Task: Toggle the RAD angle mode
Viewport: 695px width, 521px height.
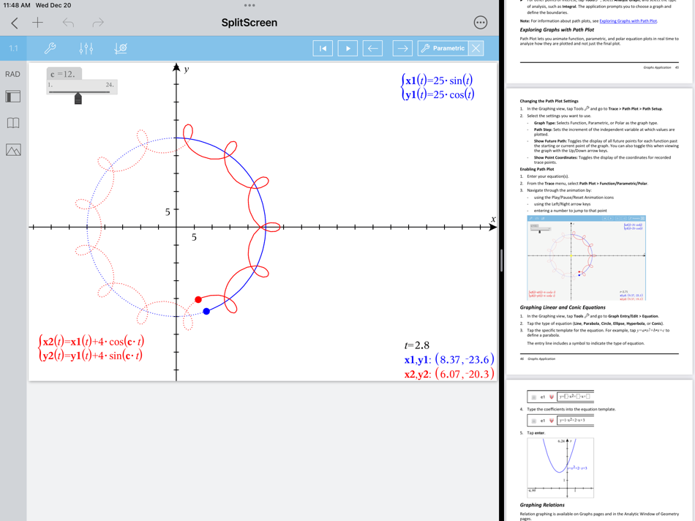Action: point(12,75)
